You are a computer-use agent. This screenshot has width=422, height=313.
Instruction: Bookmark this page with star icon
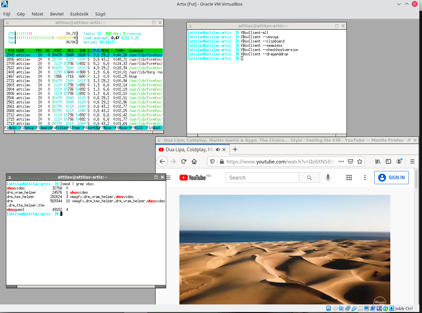pos(360,161)
